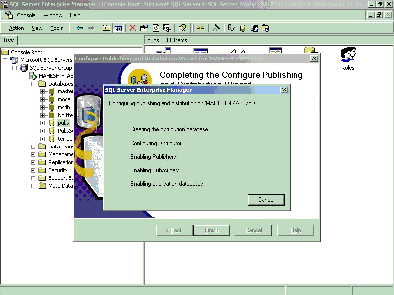
Task: Click the 'Configuring Distributor' step text
Action: (156, 143)
